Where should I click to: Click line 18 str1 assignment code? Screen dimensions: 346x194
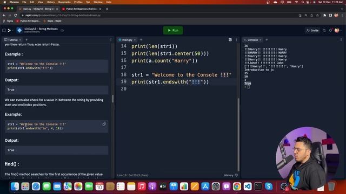tap(182, 75)
